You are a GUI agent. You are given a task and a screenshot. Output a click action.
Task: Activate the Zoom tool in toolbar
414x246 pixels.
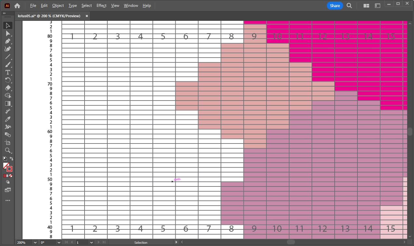[x=8, y=150]
